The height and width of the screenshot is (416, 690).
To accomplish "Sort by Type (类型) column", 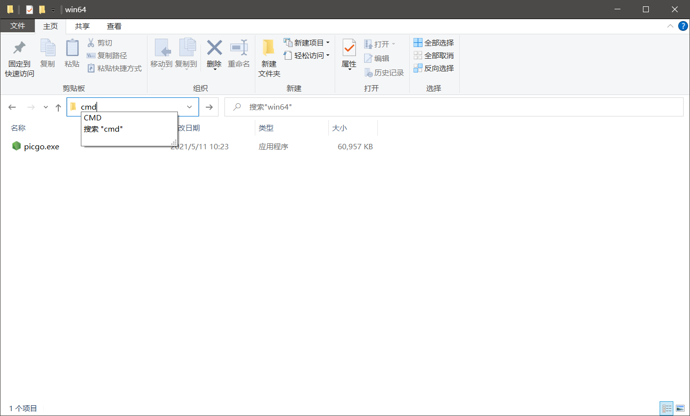I will [266, 128].
